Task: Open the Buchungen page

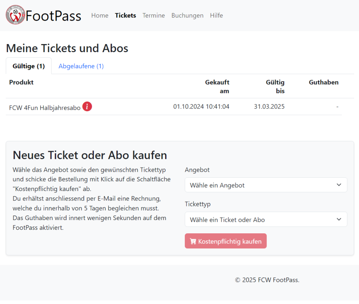Action: (187, 15)
